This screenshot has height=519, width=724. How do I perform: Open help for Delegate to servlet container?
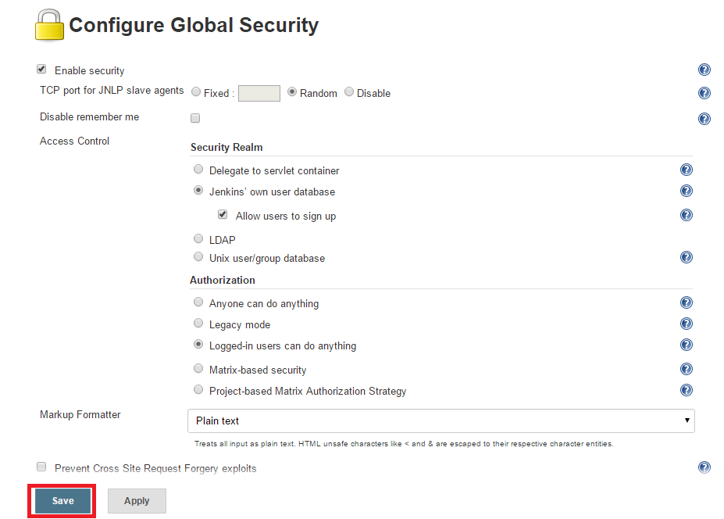[x=687, y=170]
